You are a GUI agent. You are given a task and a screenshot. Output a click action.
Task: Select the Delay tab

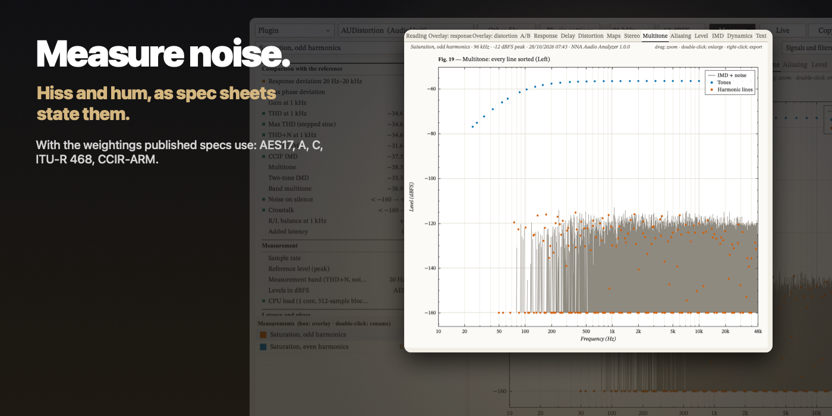(x=568, y=36)
